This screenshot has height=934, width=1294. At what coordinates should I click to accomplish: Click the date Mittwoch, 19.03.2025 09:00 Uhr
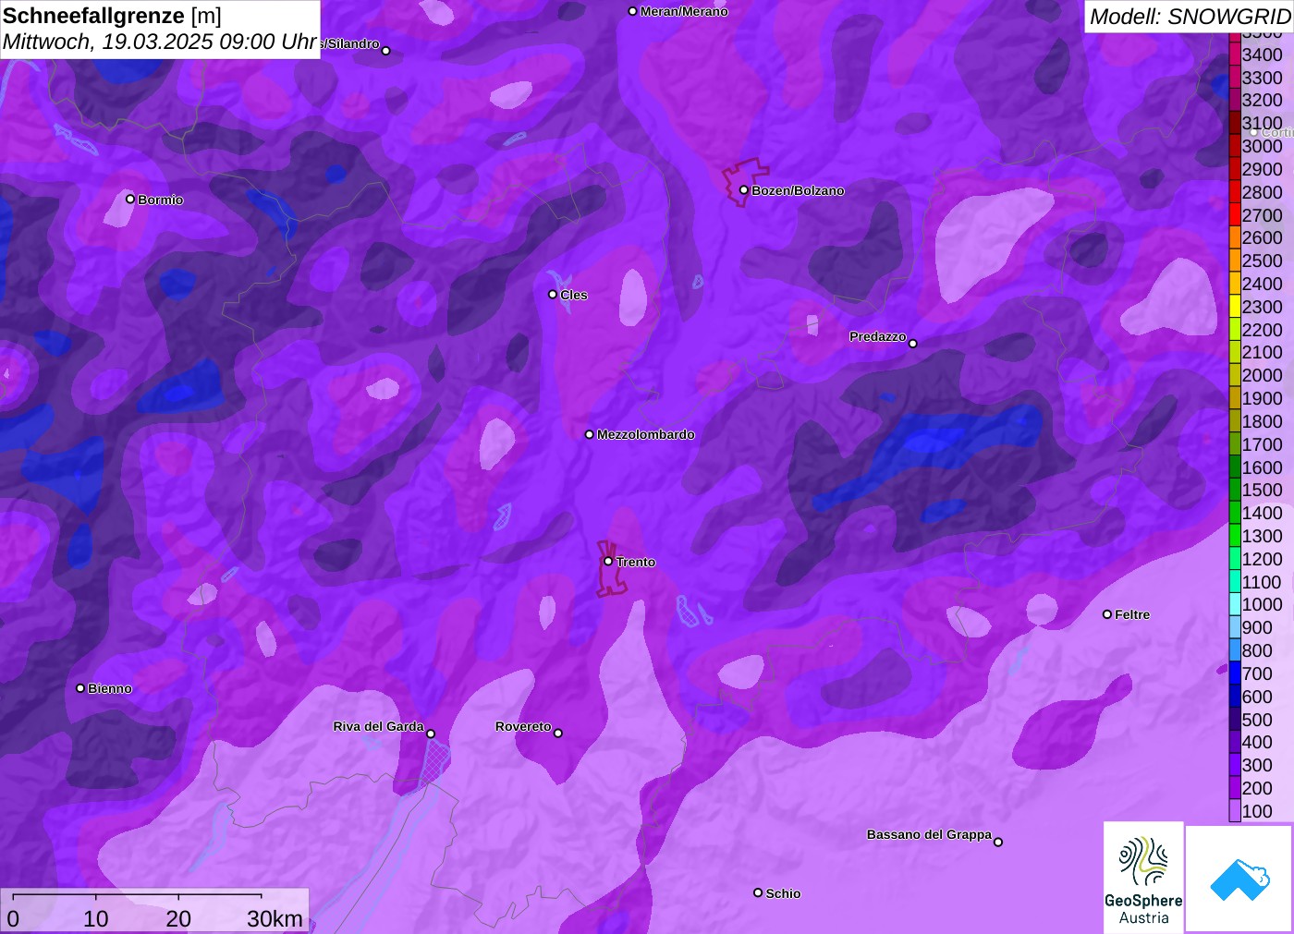click(x=160, y=42)
